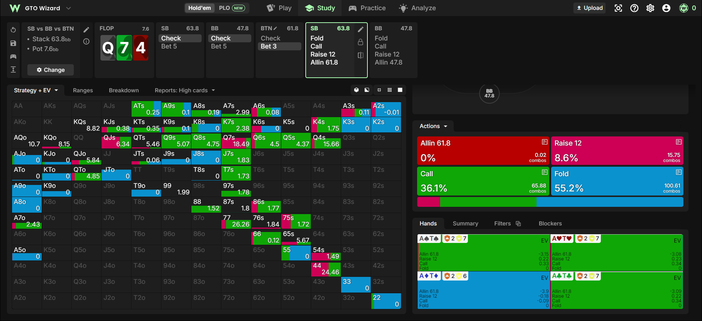The width and height of the screenshot is (702, 321).
Task: Toggle the 3D cube matrix view
Action: pos(356,90)
